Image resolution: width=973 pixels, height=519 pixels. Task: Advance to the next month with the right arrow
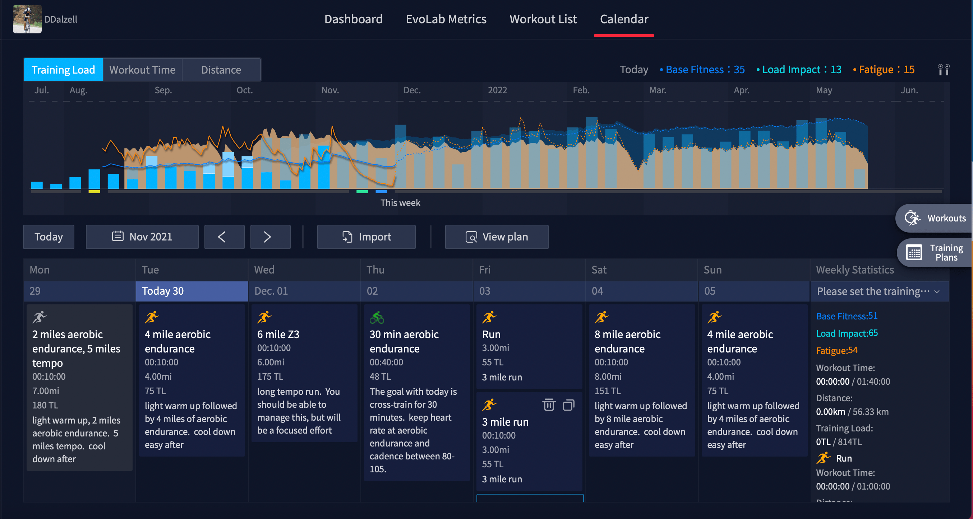pyautogui.click(x=270, y=237)
